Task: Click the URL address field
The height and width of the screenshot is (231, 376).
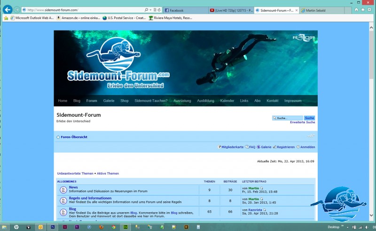Action: [83, 10]
